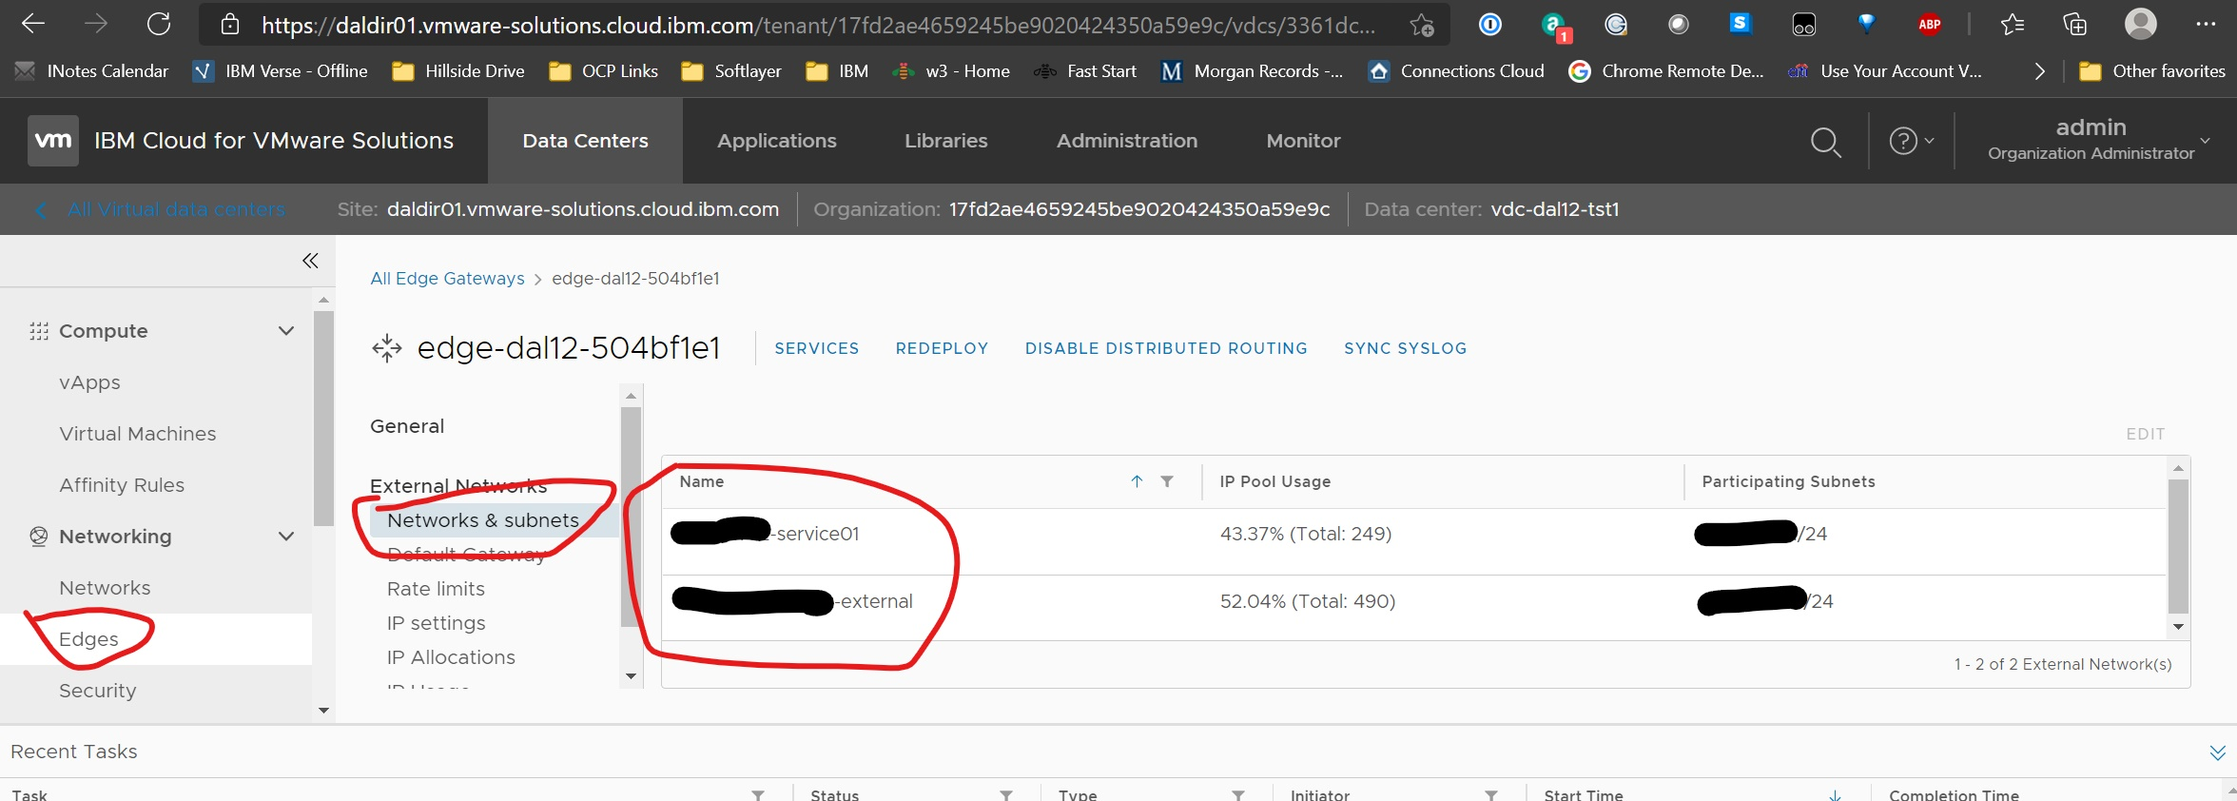Open the browser favorites list icon

click(2012, 25)
